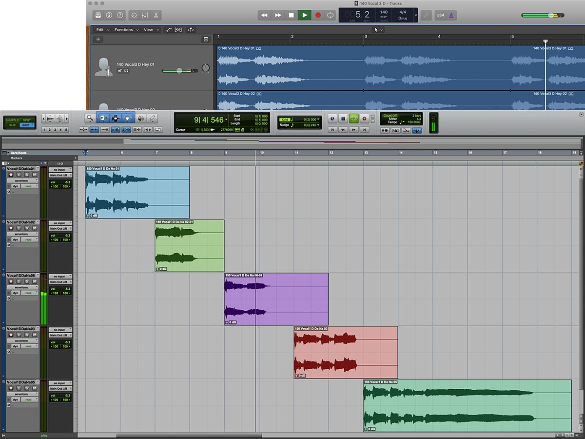The width and height of the screenshot is (585, 439).
Task: Mute the Vocal1DDaNa01 track
Action: (x=34, y=175)
